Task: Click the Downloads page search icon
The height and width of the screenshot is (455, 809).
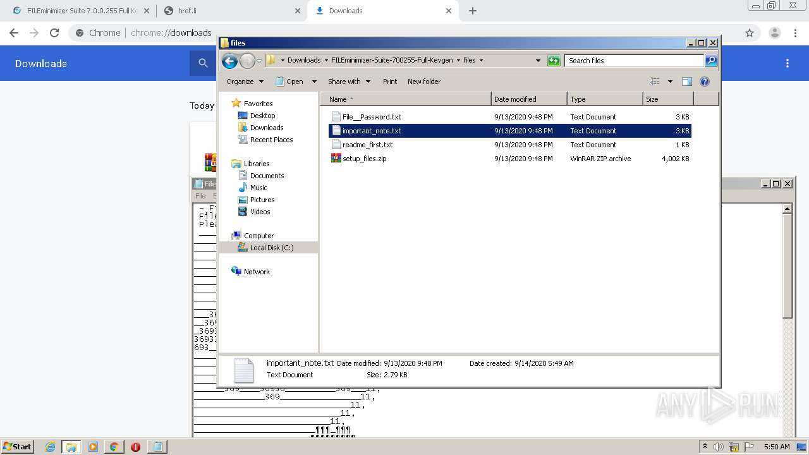Action: 203,63
